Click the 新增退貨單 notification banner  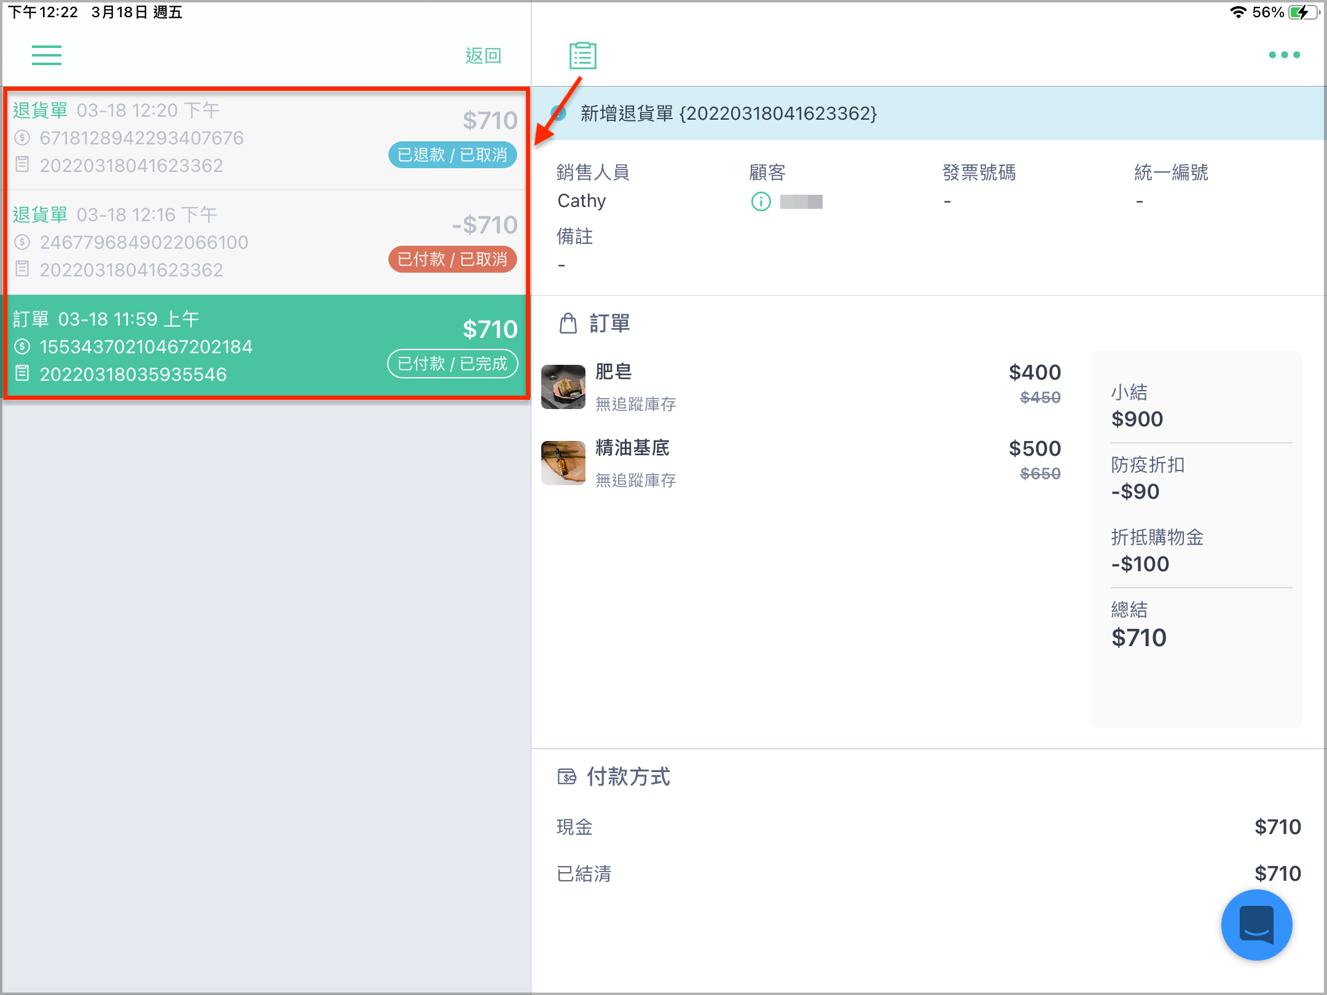pos(928,113)
